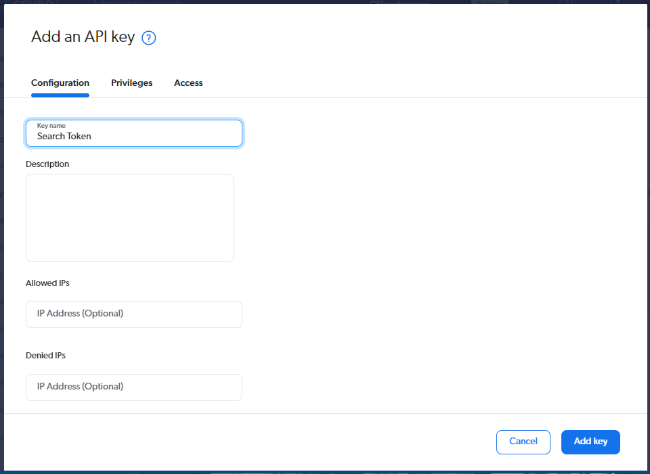Viewport: 650px width, 474px height.
Task: Click into the Description text area
Action: tap(130, 218)
